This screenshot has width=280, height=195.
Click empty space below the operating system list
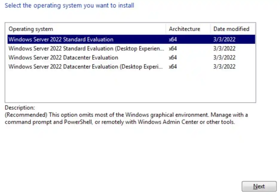pyautogui.click(x=130, y=86)
